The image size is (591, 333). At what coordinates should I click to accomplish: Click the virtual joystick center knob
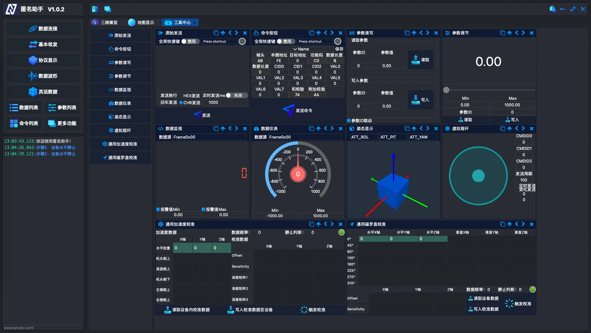pyautogui.click(x=478, y=176)
